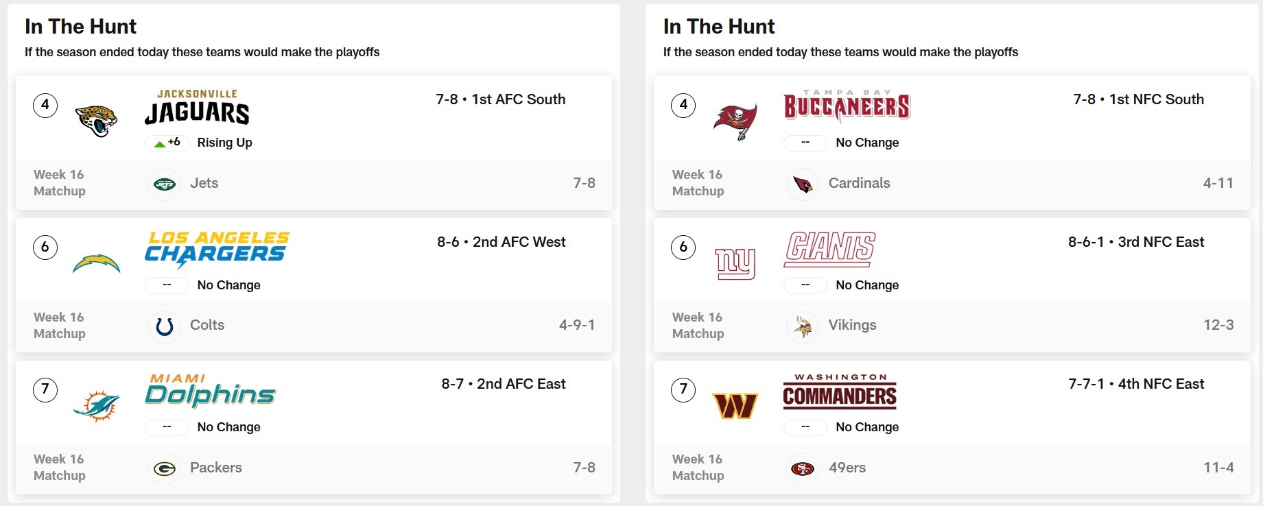Click the 49ers opponent logo icon

803,468
